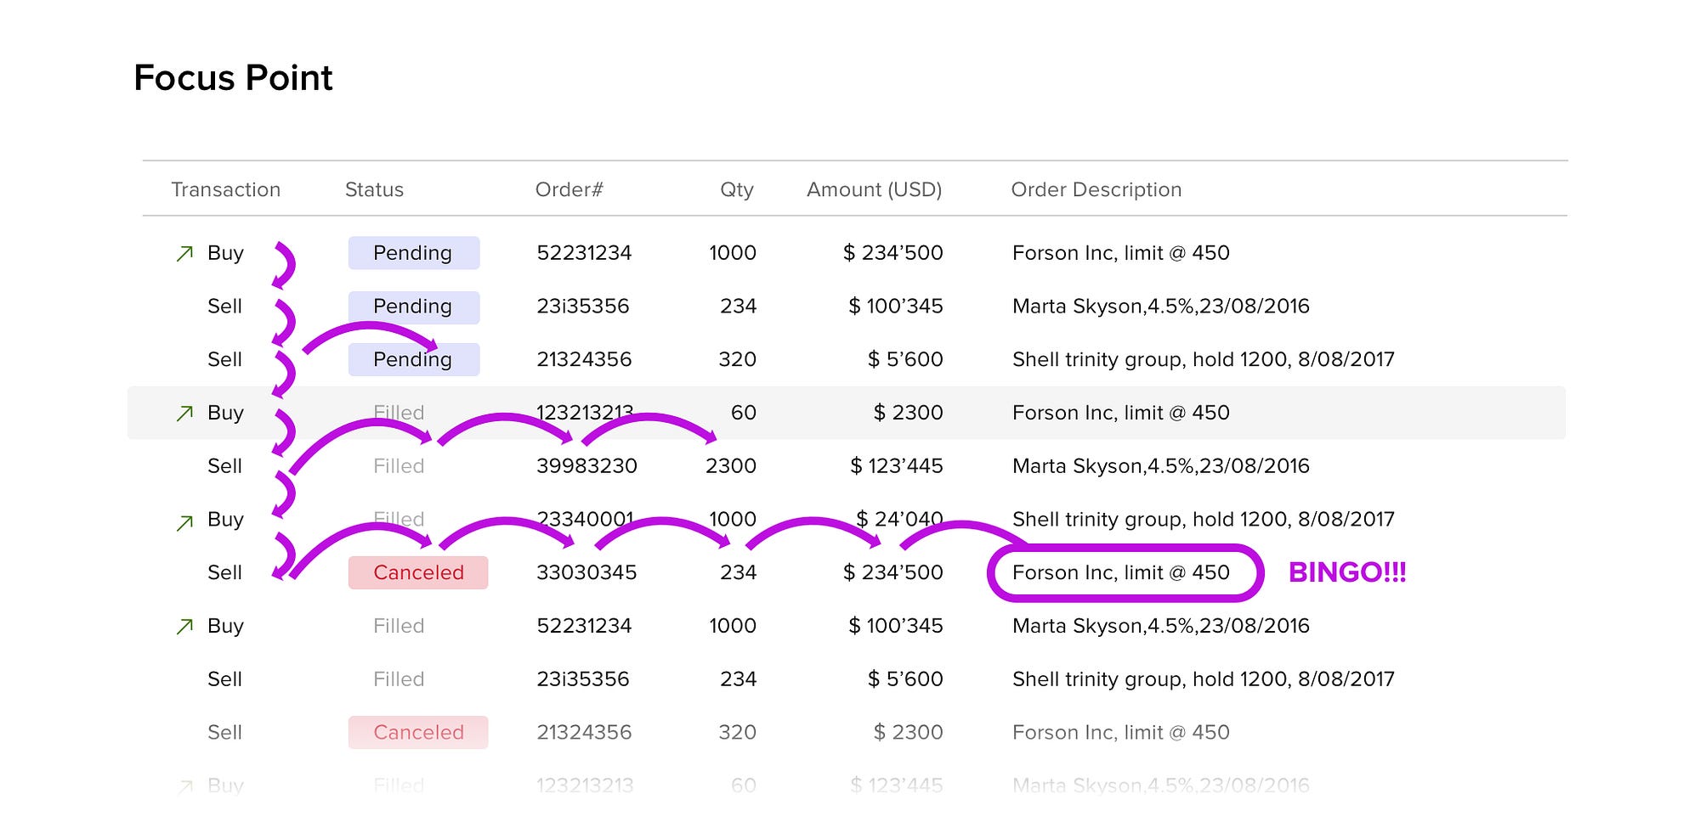Image resolution: width=1700 pixels, height=839 pixels.
Task: Click the Buy arrow for Filled order 52231234
Action: tap(184, 627)
